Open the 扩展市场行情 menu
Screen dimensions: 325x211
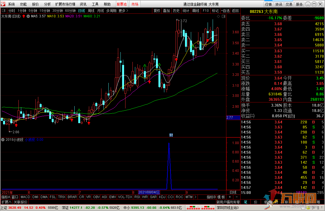[65, 4]
